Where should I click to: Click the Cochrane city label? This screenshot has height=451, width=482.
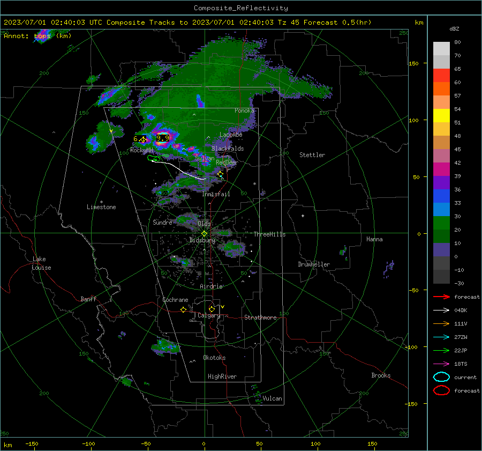(x=175, y=300)
